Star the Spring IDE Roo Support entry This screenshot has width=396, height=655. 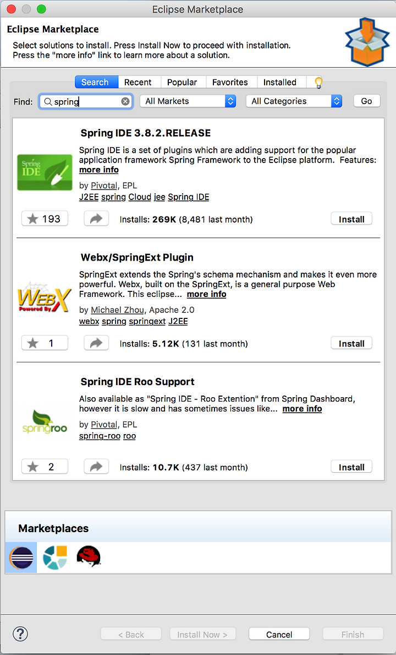click(x=45, y=467)
